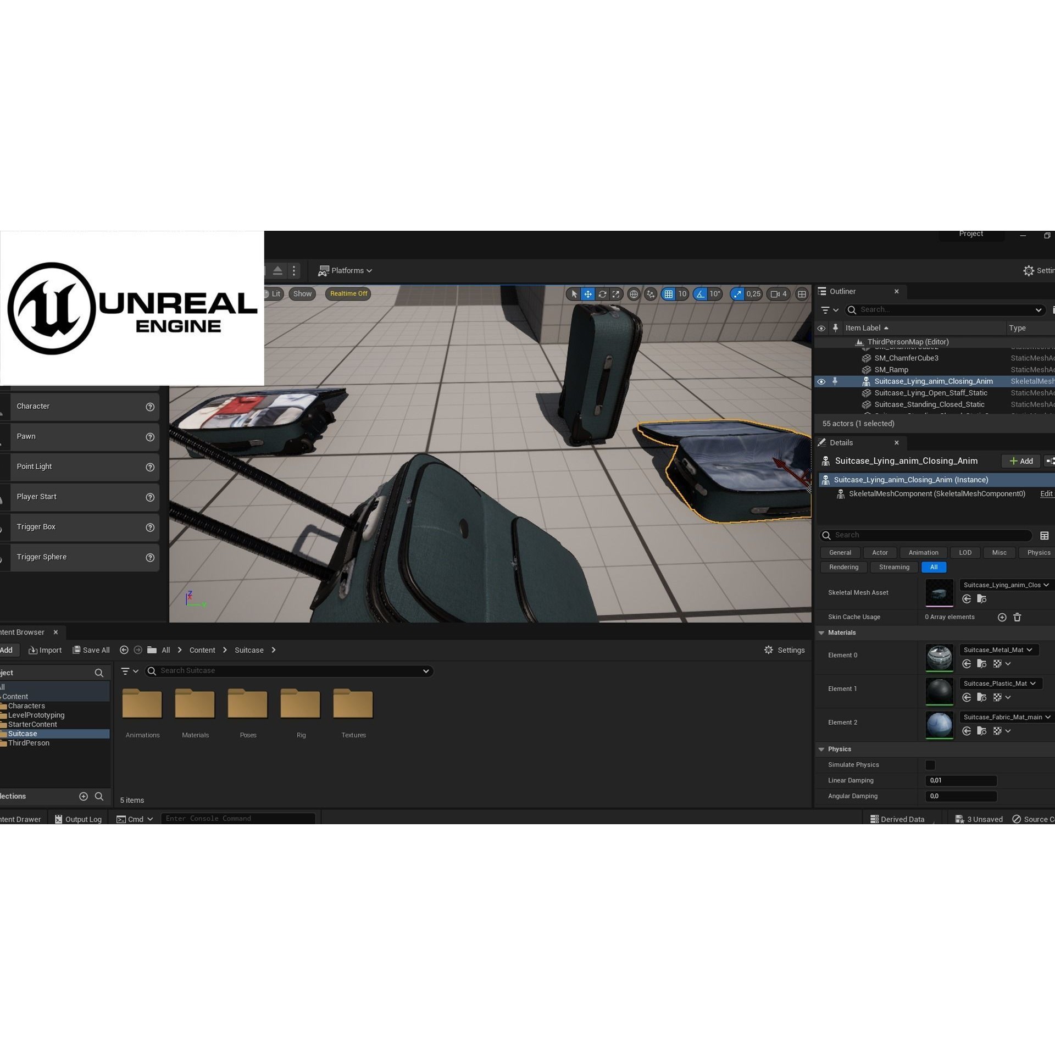The width and height of the screenshot is (1055, 1055).
Task: Empty Skin Cache Usage array trash icon
Action: point(1017,617)
